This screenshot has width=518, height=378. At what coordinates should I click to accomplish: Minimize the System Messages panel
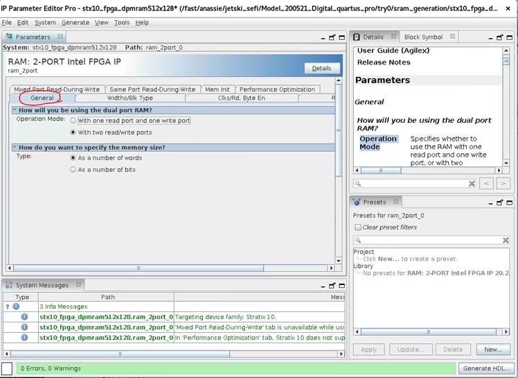323,286
